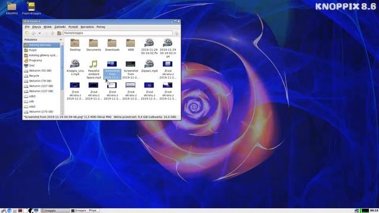Screen dimensions: 379x213
Task: Open the Narzędzia menu
Action: 87,27
